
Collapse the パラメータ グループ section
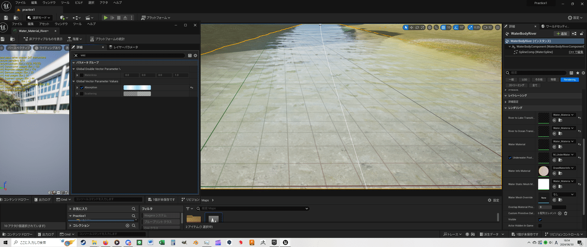pyautogui.click(x=74, y=62)
